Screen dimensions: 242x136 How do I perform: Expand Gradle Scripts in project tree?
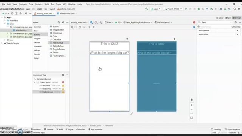[2, 43]
